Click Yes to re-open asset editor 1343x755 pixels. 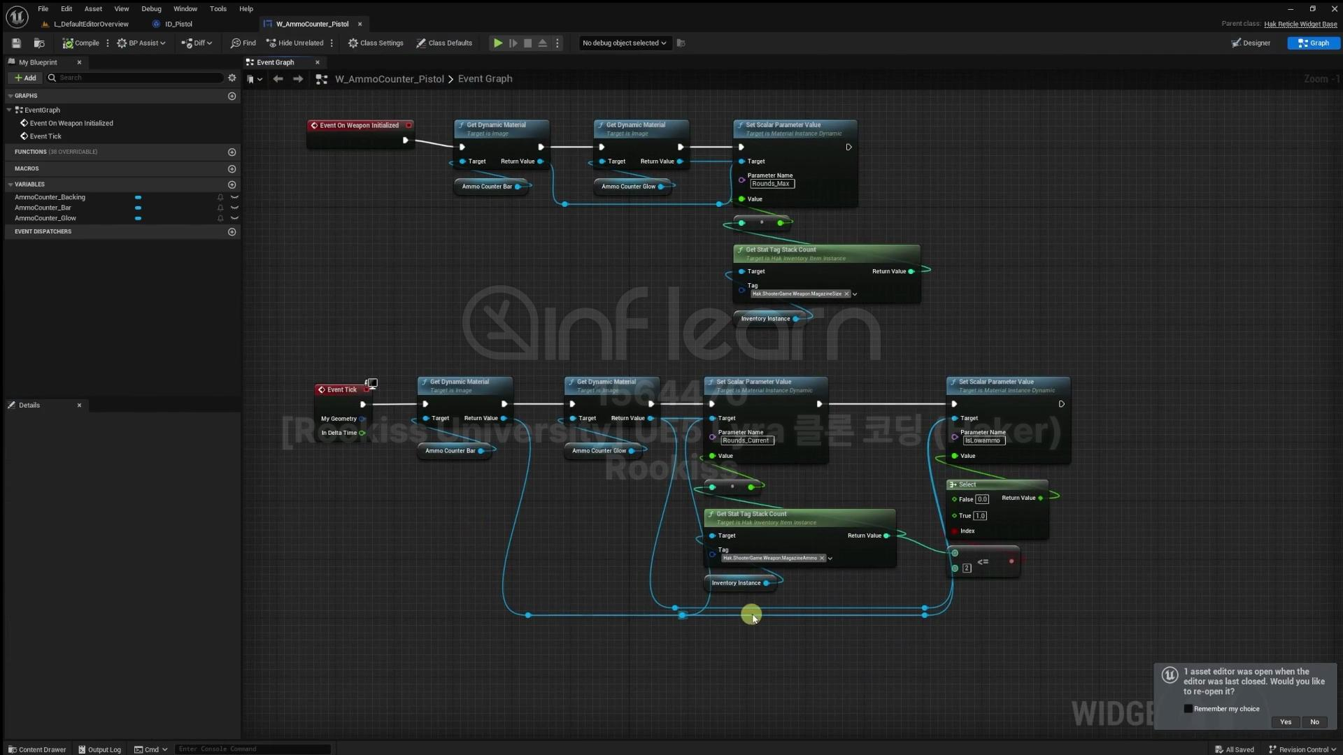point(1285,722)
